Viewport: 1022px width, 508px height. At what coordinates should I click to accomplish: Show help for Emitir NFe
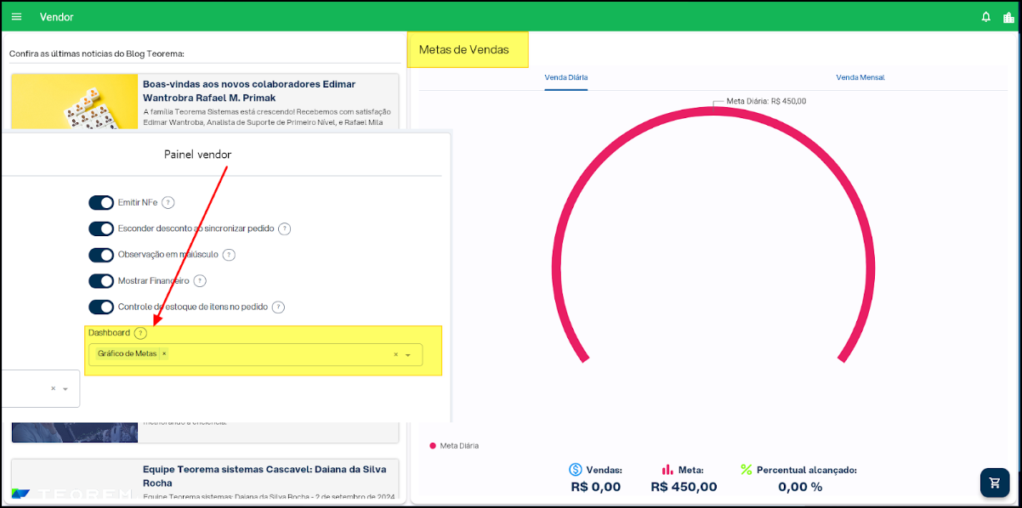coord(168,202)
